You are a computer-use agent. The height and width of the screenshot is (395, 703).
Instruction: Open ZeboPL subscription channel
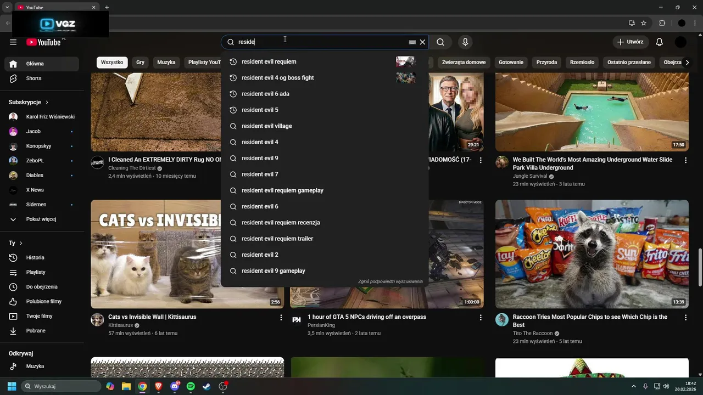pos(42,161)
